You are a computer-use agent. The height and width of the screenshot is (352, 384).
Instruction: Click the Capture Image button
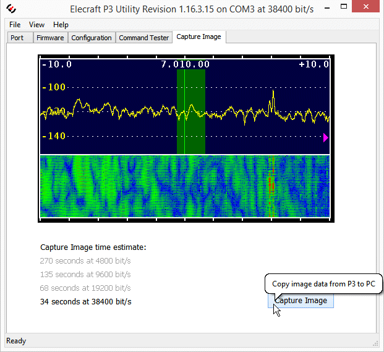(301, 301)
